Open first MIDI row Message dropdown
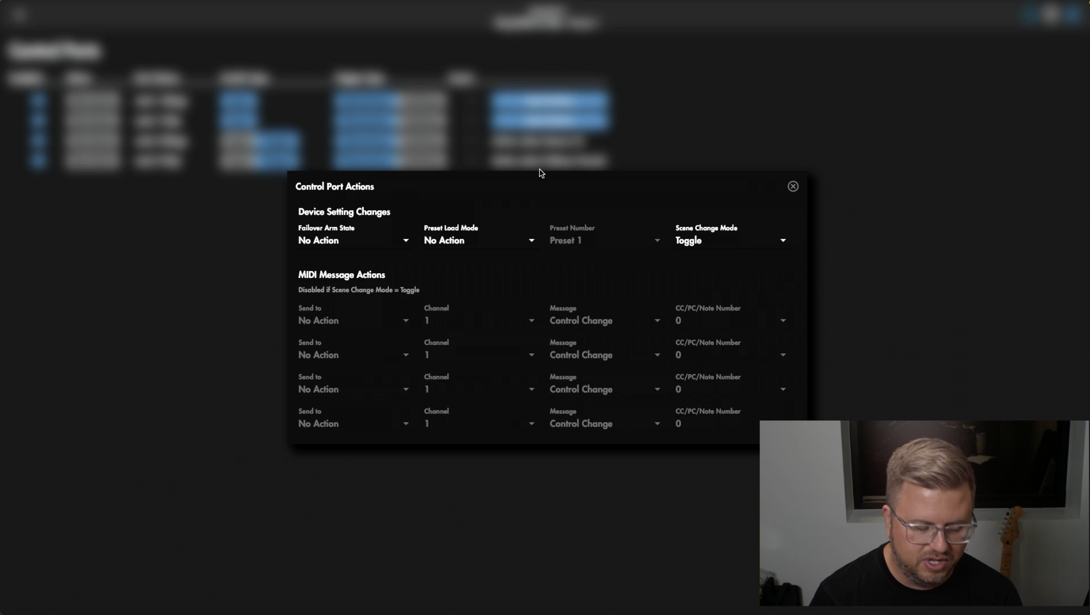The width and height of the screenshot is (1090, 615). [604, 321]
